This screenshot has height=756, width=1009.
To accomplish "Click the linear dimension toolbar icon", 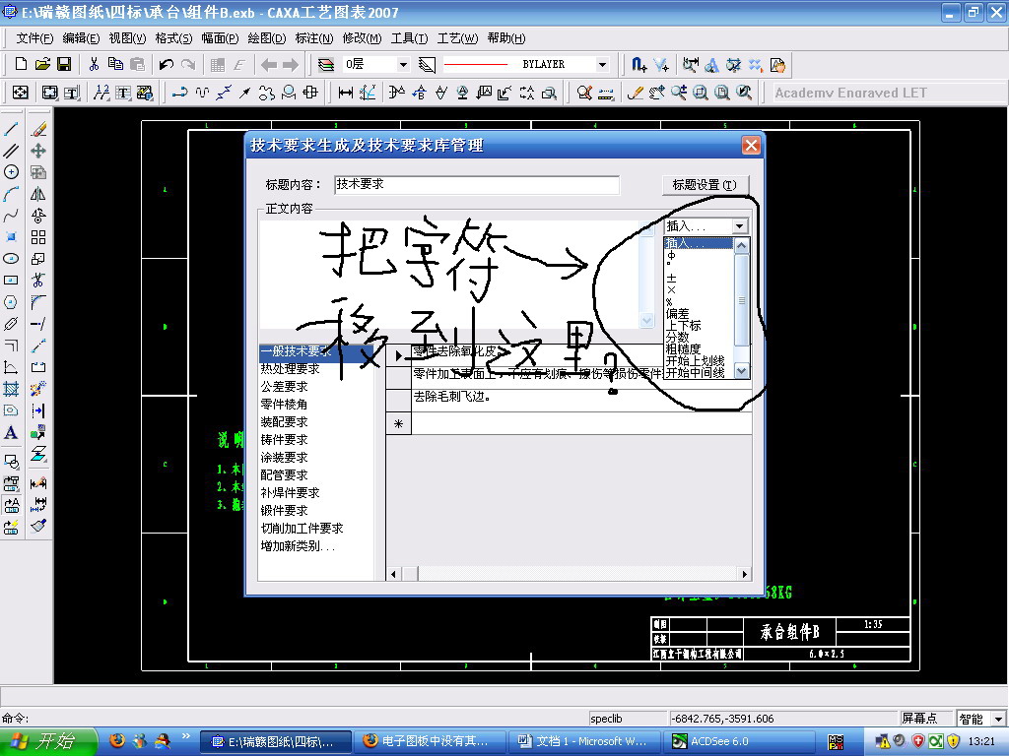I will (x=346, y=94).
